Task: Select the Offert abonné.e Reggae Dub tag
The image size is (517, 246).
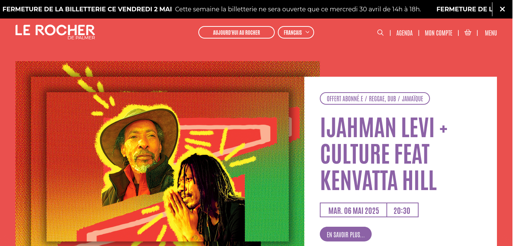Action: coord(375,99)
